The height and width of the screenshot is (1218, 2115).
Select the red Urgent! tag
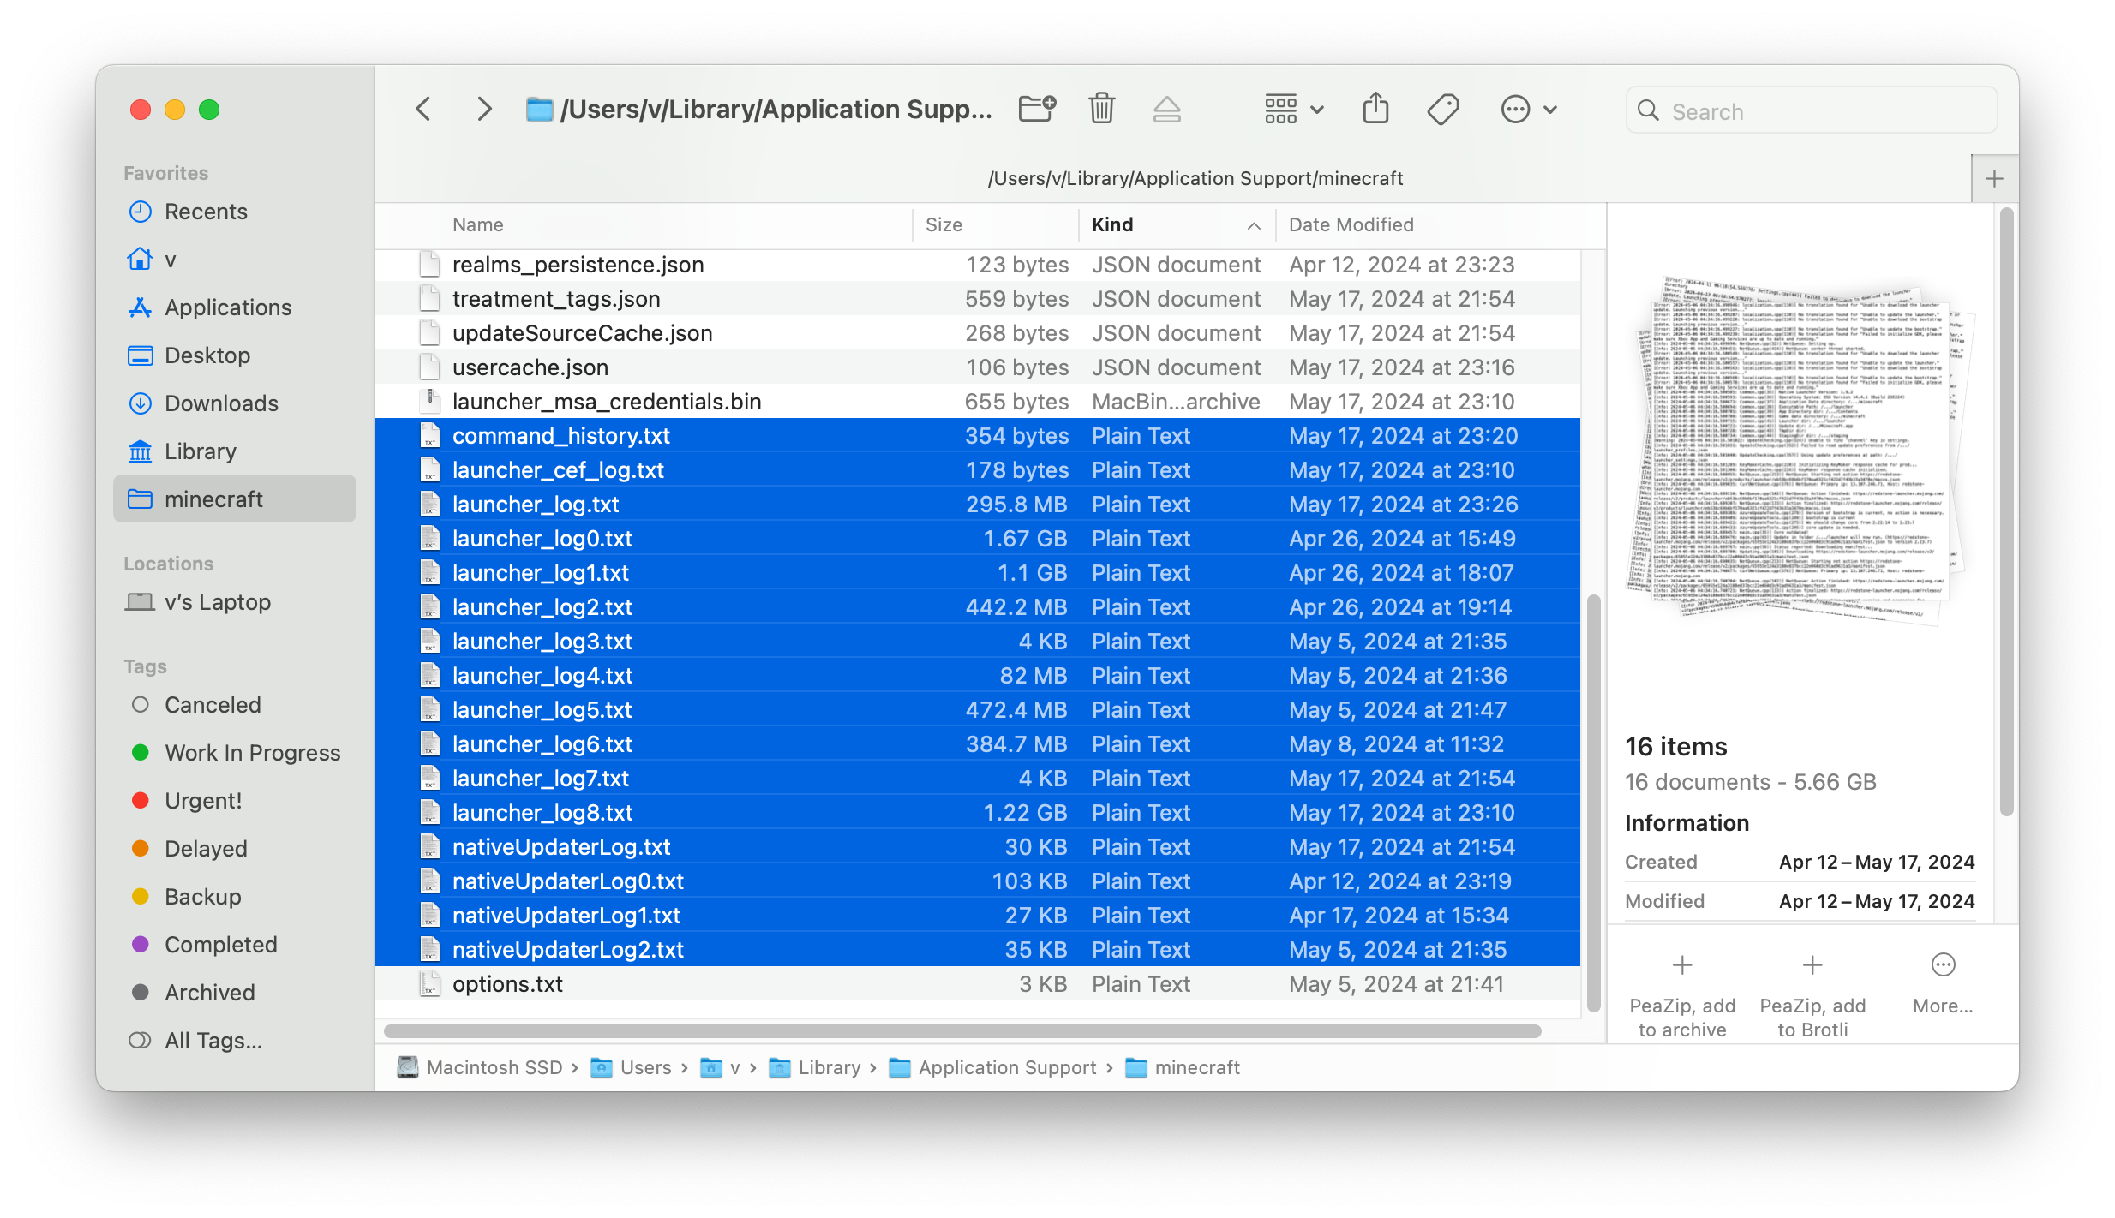tap(202, 801)
